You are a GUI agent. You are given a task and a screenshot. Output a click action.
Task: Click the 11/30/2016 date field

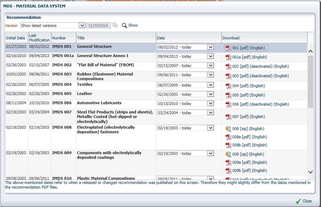pos(99,26)
